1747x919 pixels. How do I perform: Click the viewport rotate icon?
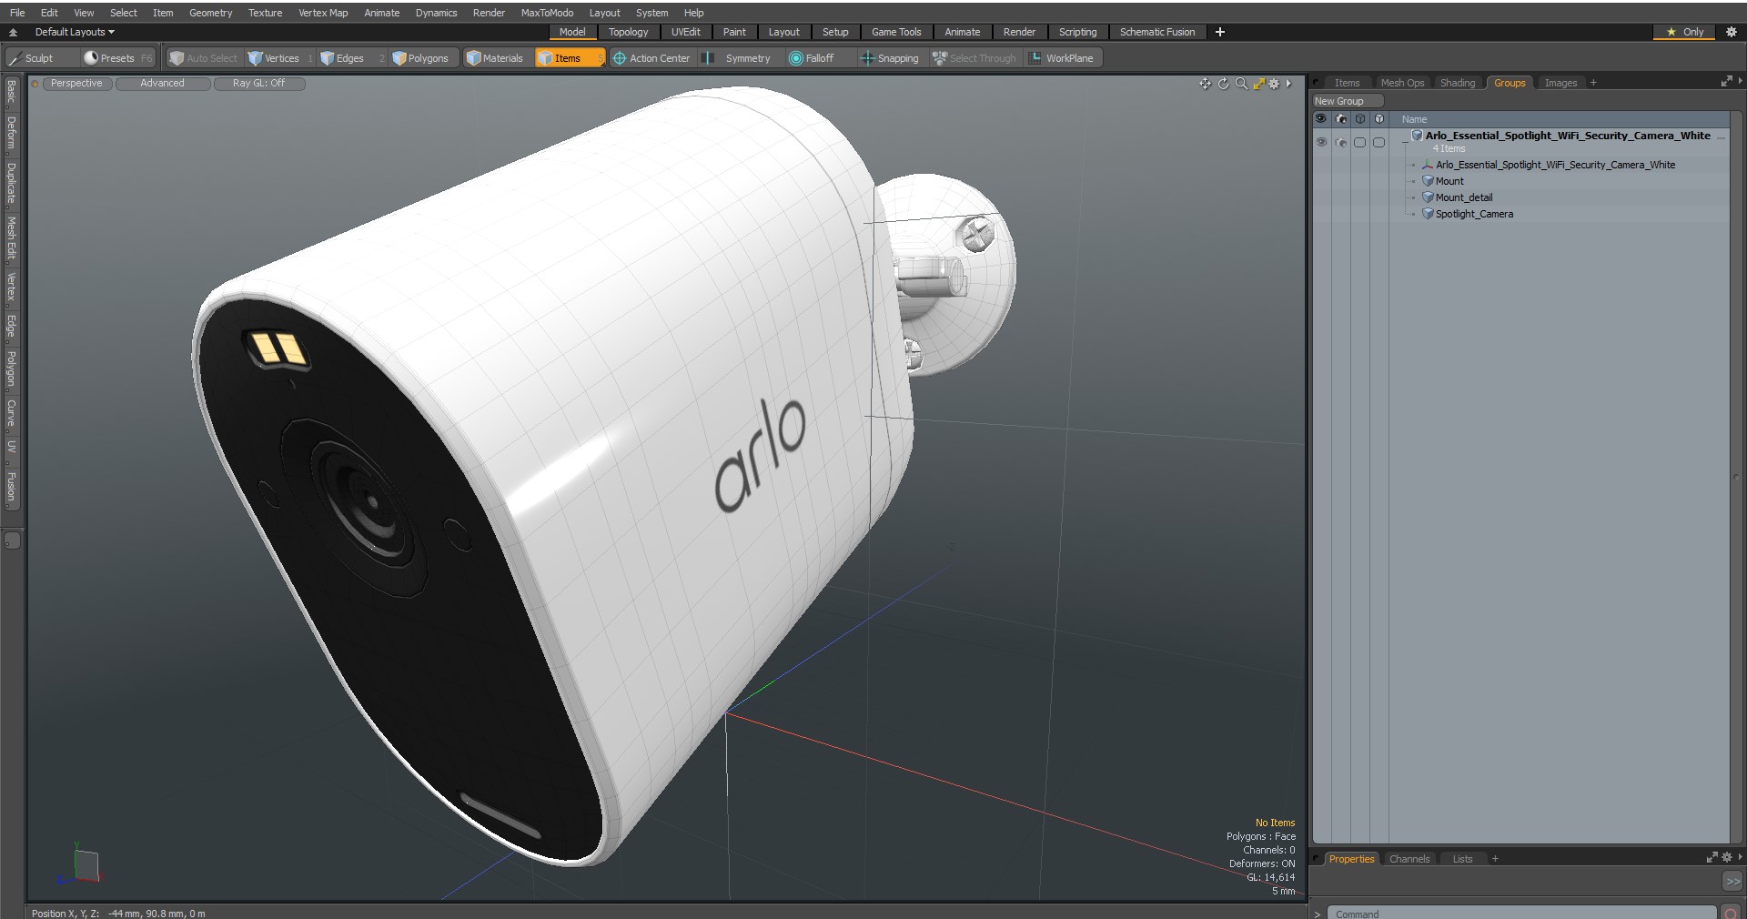coord(1224,84)
